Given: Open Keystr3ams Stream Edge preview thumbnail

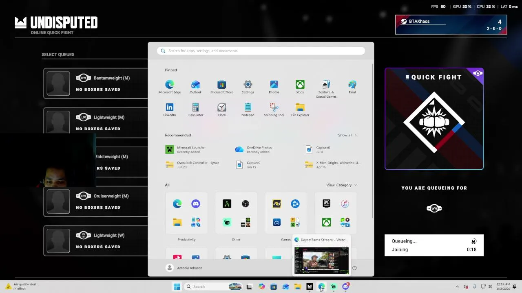Looking at the screenshot, I should pos(321,260).
